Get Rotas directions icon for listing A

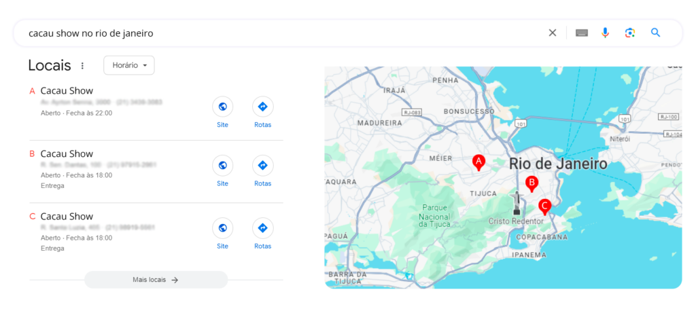pyautogui.click(x=263, y=107)
